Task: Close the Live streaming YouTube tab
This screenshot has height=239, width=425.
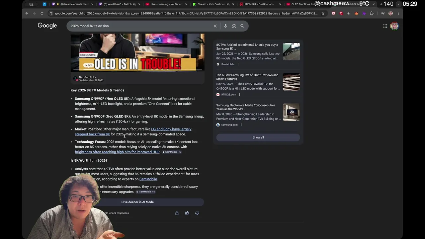Action: pyautogui.click(x=186, y=4)
